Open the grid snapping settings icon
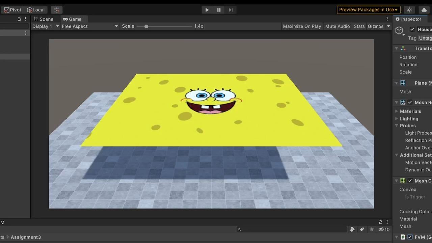Screen dimensions: 432x243 point(57,10)
